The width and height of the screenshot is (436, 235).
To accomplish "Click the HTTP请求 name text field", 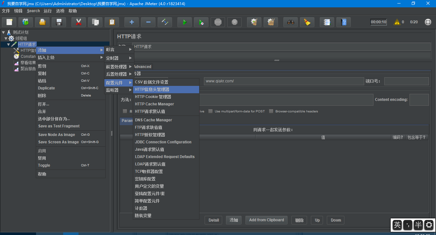I will point(281,47).
